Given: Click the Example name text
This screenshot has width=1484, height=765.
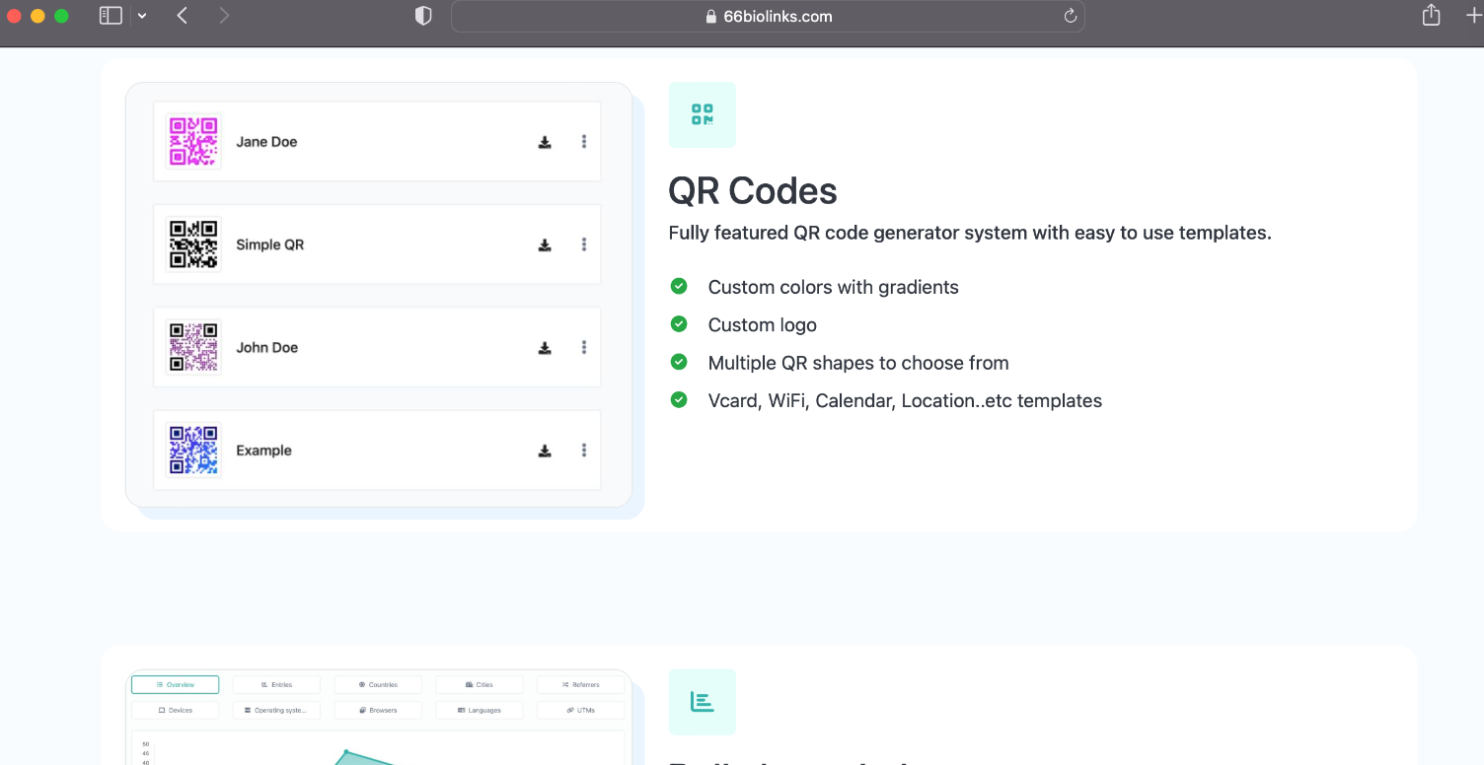Looking at the screenshot, I should click(263, 451).
